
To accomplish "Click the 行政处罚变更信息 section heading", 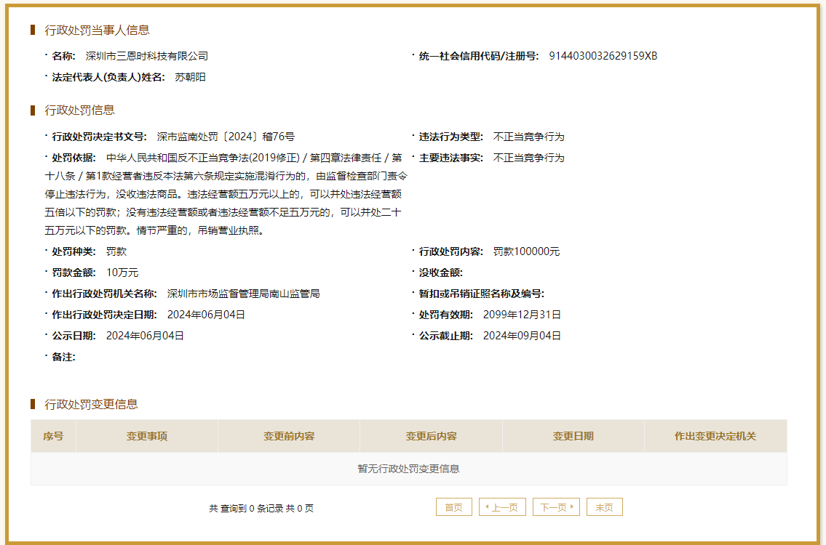I will (x=91, y=404).
